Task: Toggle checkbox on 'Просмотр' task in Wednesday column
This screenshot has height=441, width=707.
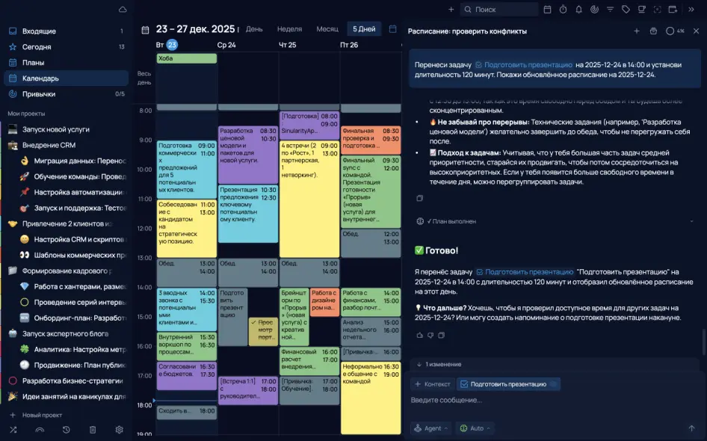Action: click(x=255, y=322)
